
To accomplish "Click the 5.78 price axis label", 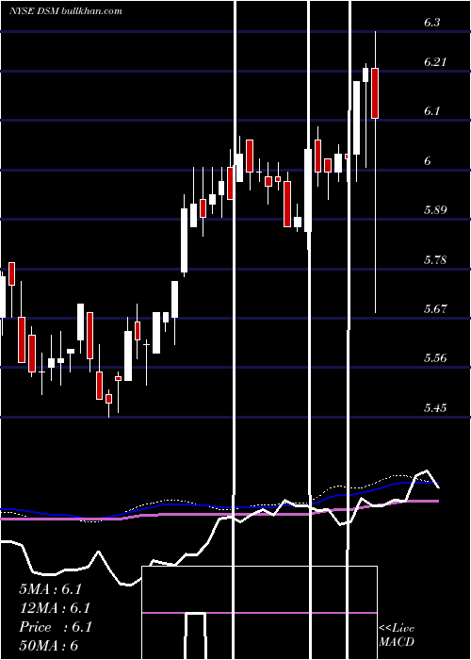I will coord(435,259).
